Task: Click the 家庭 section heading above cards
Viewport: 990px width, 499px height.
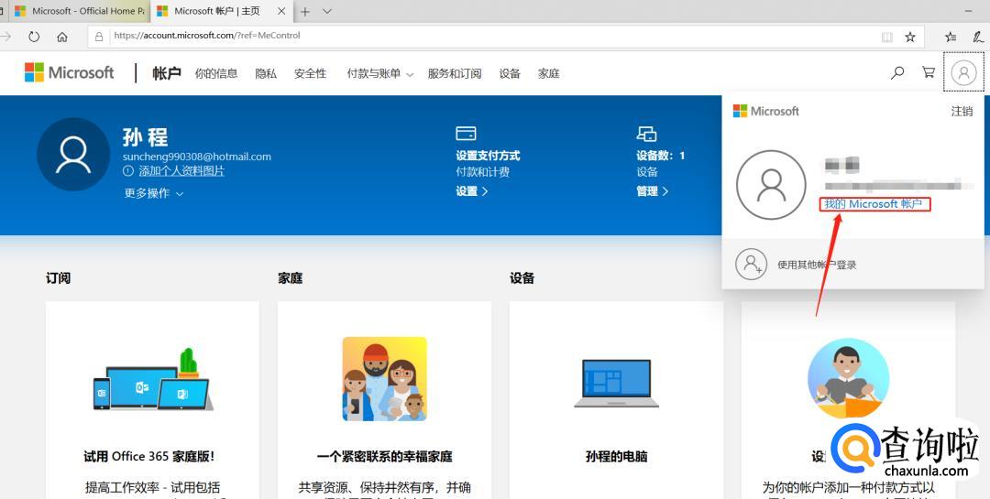Action: [291, 278]
